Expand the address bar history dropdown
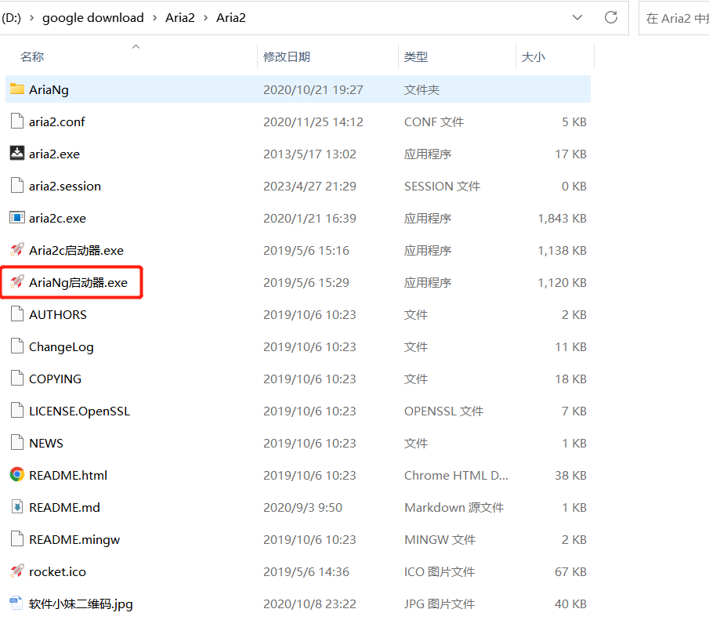This screenshot has height=627, width=709. [577, 17]
